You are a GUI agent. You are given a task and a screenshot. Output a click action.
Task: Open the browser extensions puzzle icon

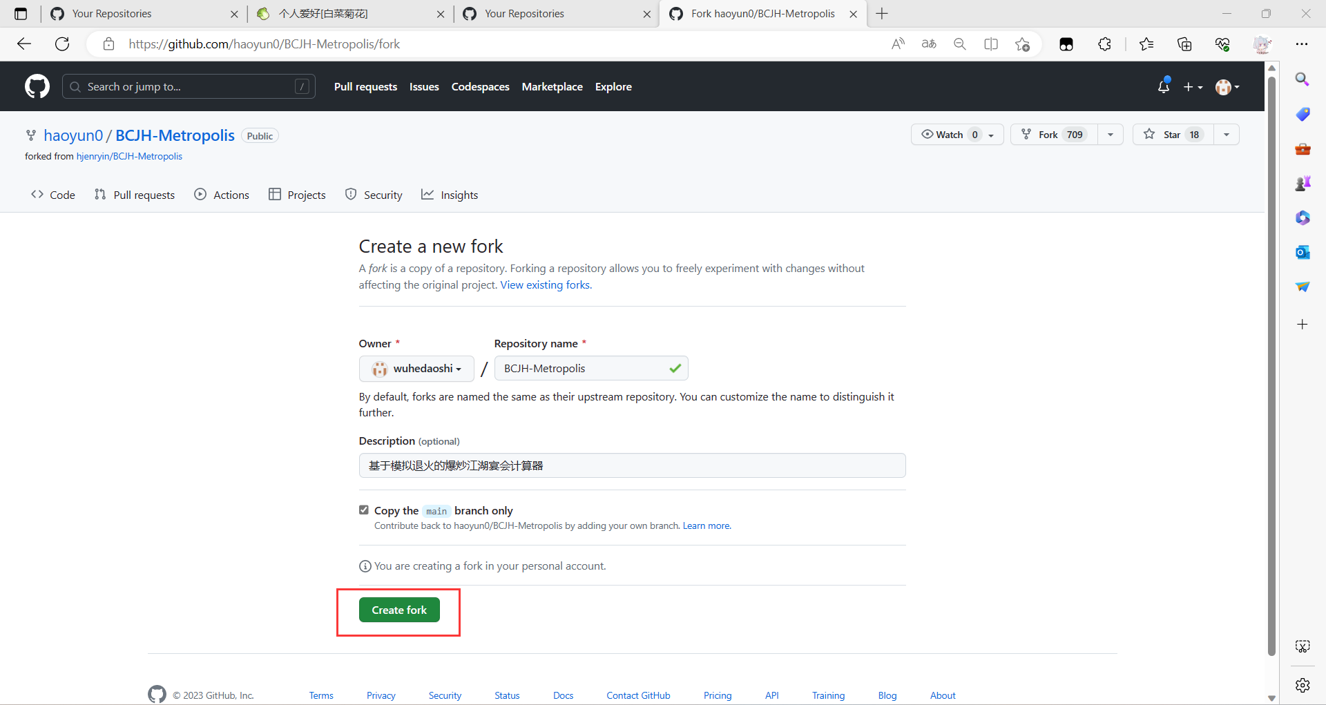click(x=1104, y=44)
